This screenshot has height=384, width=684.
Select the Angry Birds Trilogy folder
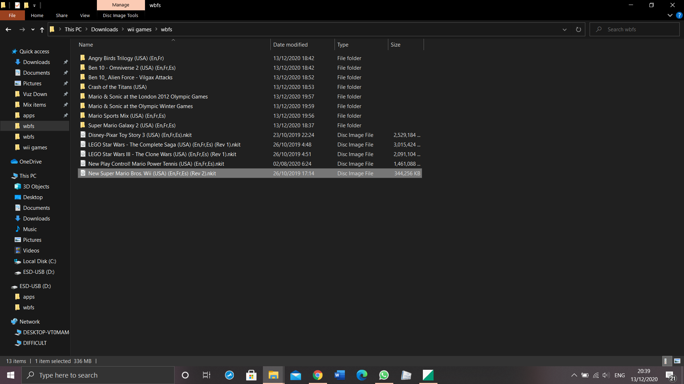250,58
